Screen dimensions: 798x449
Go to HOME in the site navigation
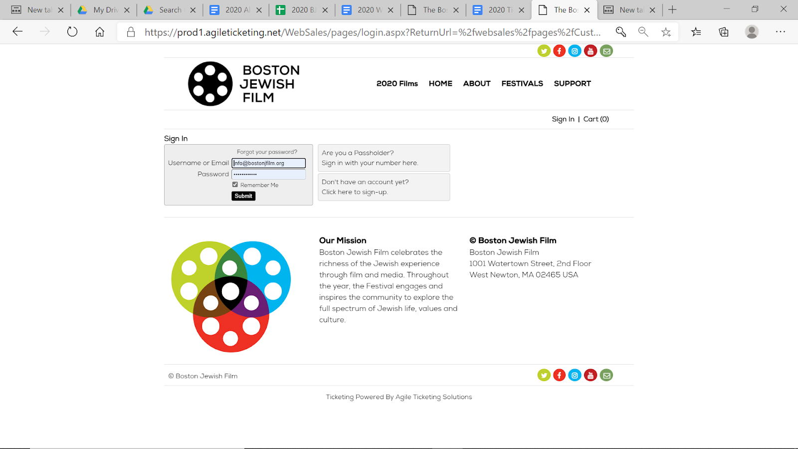click(440, 83)
